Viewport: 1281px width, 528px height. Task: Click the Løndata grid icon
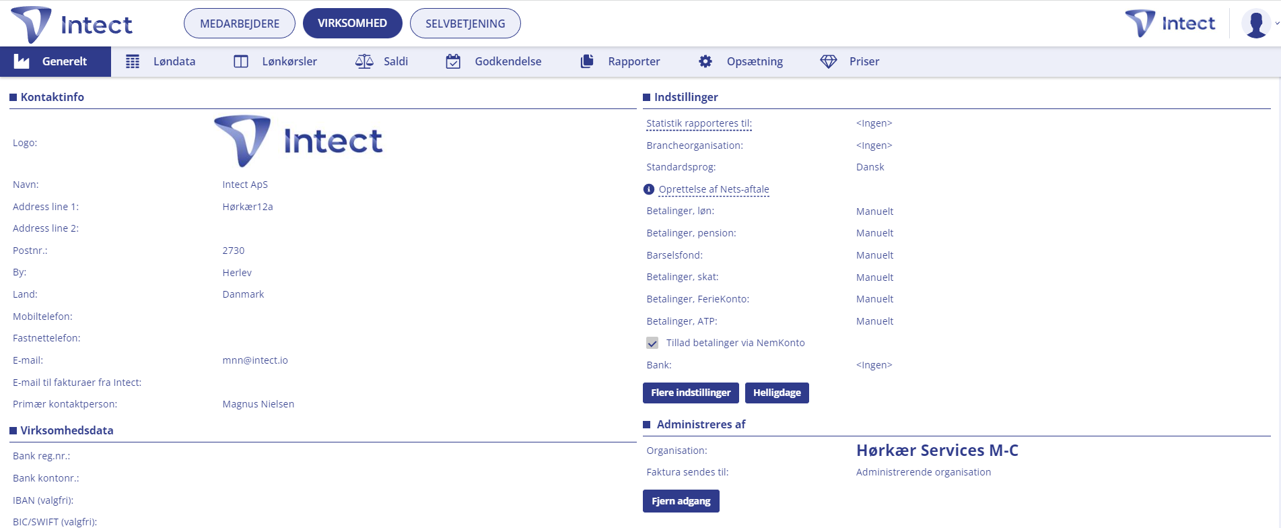pos(133,61)
